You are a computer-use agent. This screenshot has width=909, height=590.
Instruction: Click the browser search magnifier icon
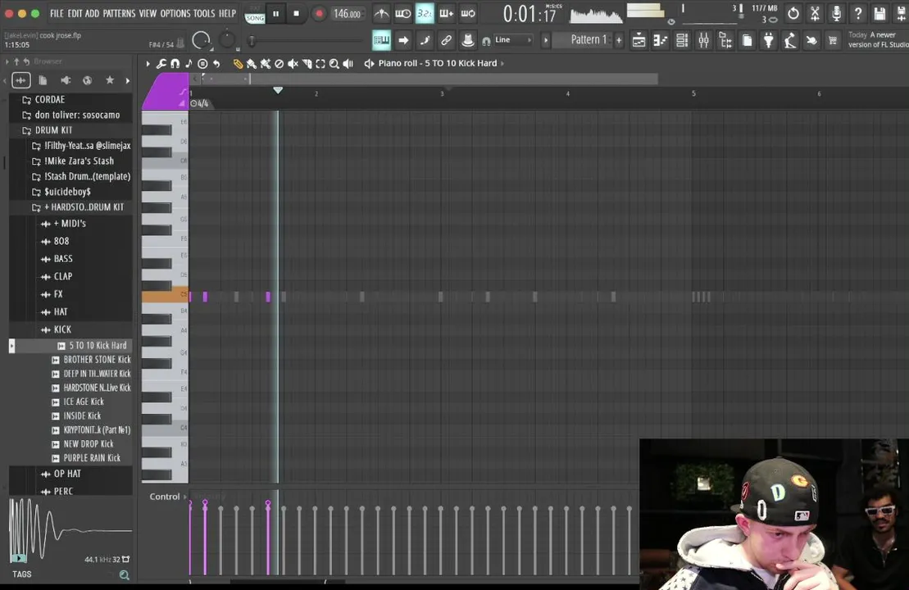point(124,575)
